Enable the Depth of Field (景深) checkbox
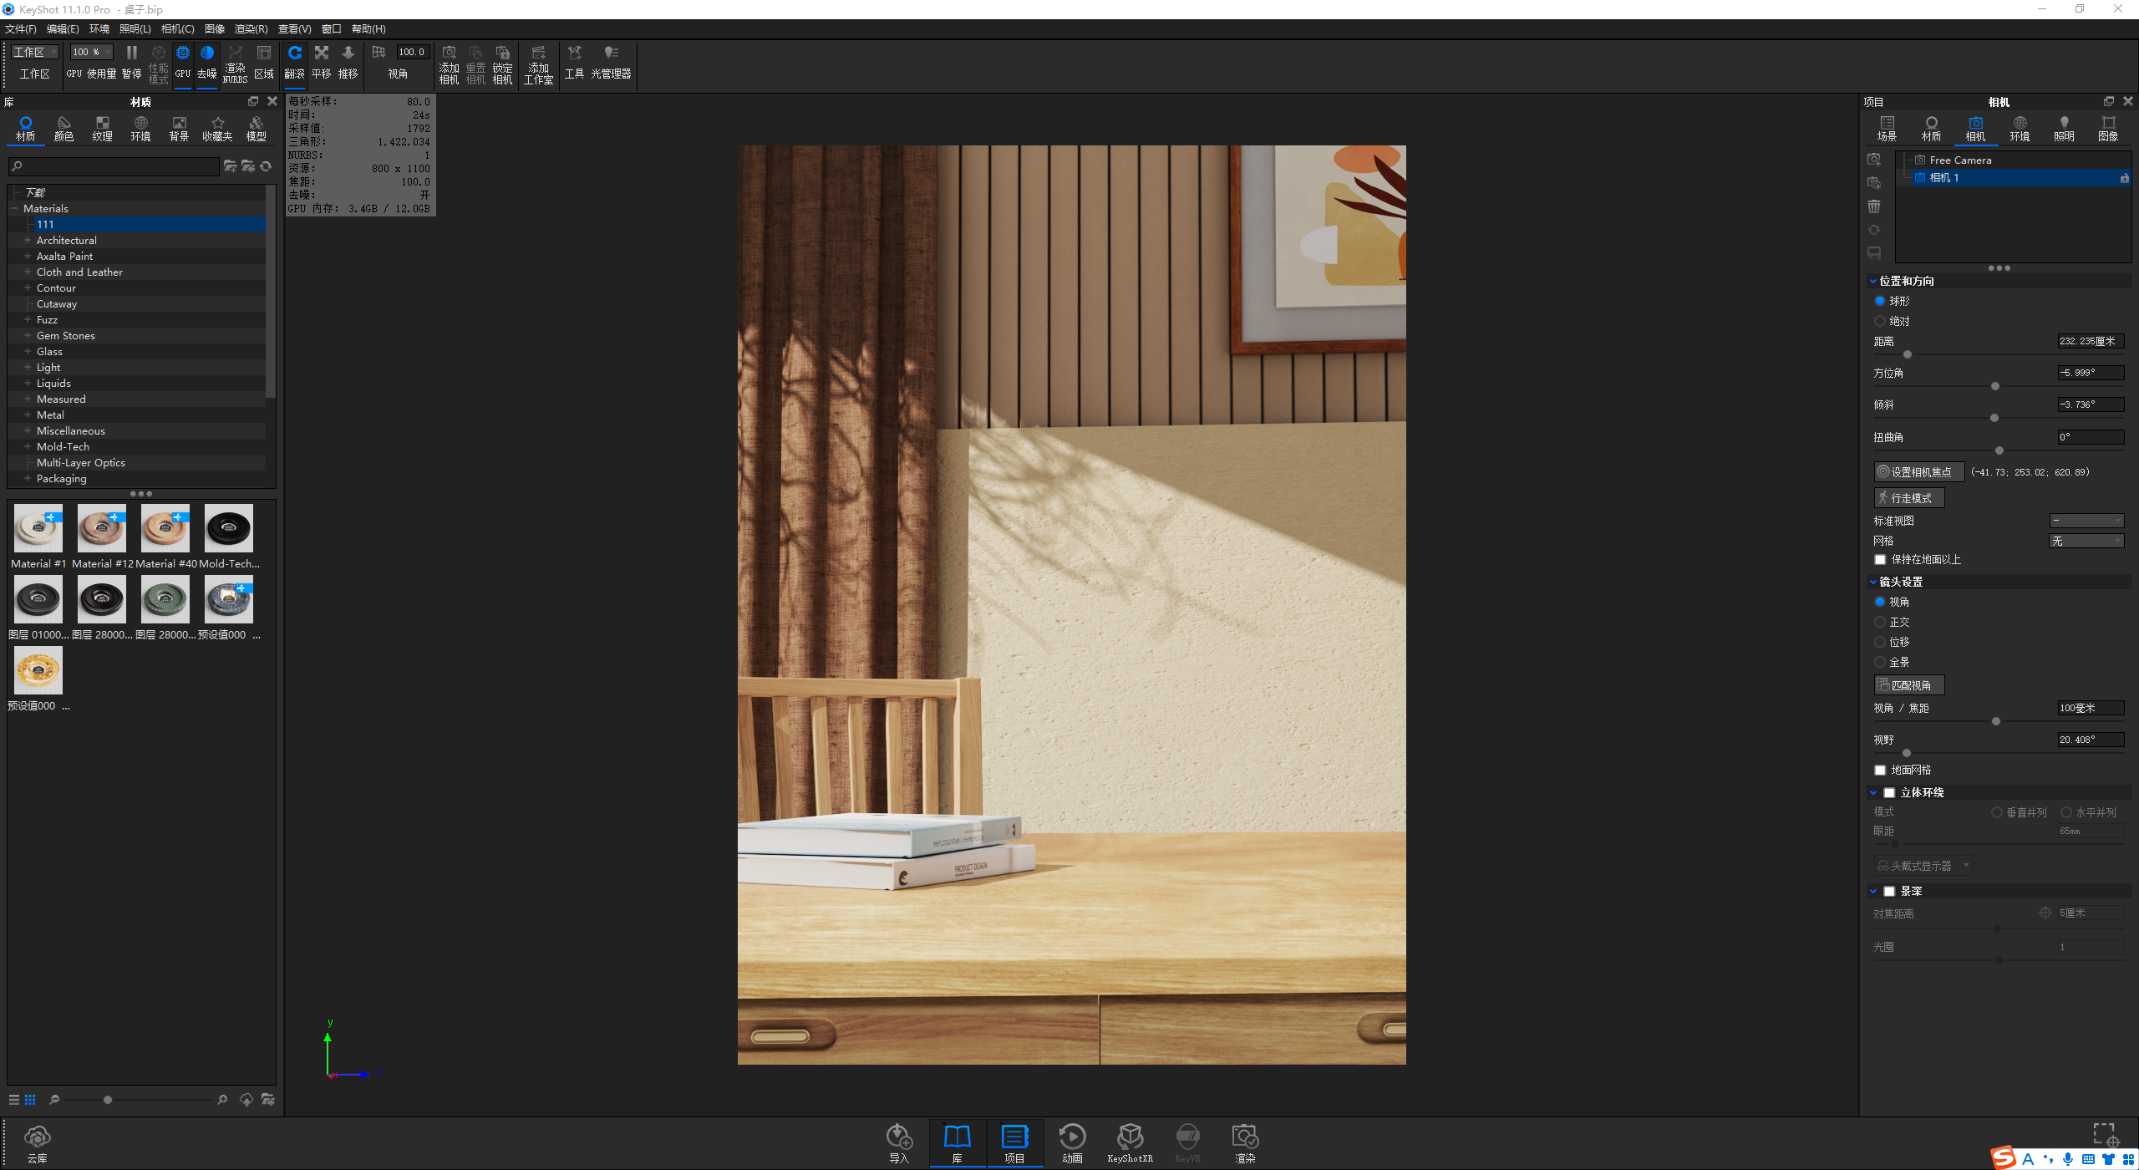Viewport: 2139px width, 1170px height. [1889, 892]
